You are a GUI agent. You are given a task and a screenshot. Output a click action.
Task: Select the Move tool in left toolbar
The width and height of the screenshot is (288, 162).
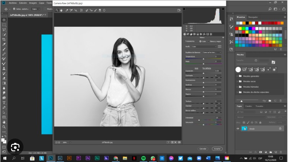(4, 20)
